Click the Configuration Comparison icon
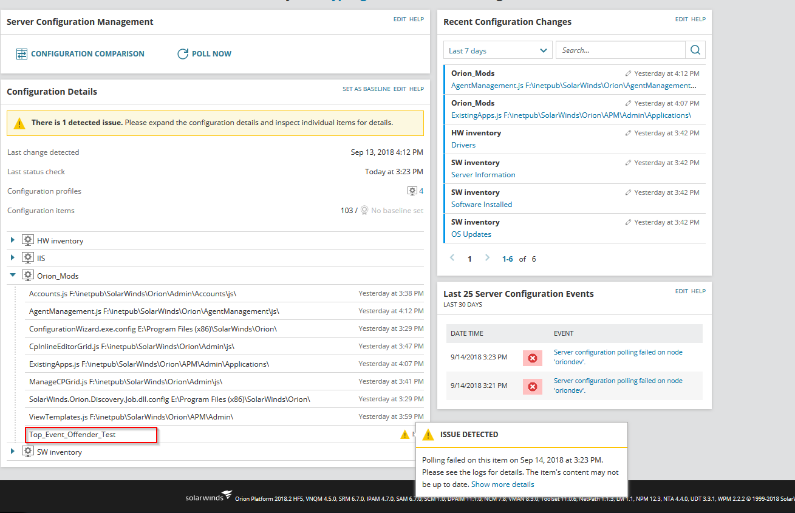The height and width of the screenshot is (513, 795). 22,54
